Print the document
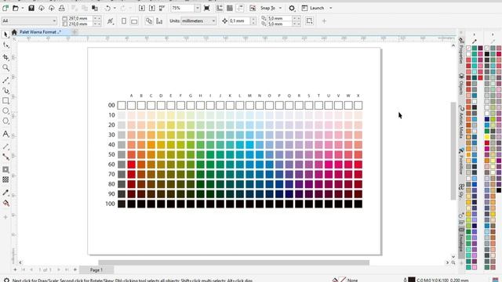502x282 pixels. click(x=61, y=8)
